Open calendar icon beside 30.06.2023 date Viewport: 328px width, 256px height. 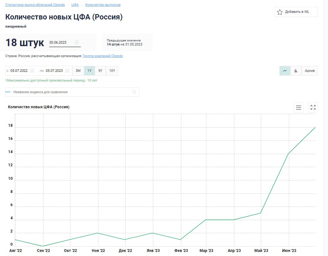point(77,43)
